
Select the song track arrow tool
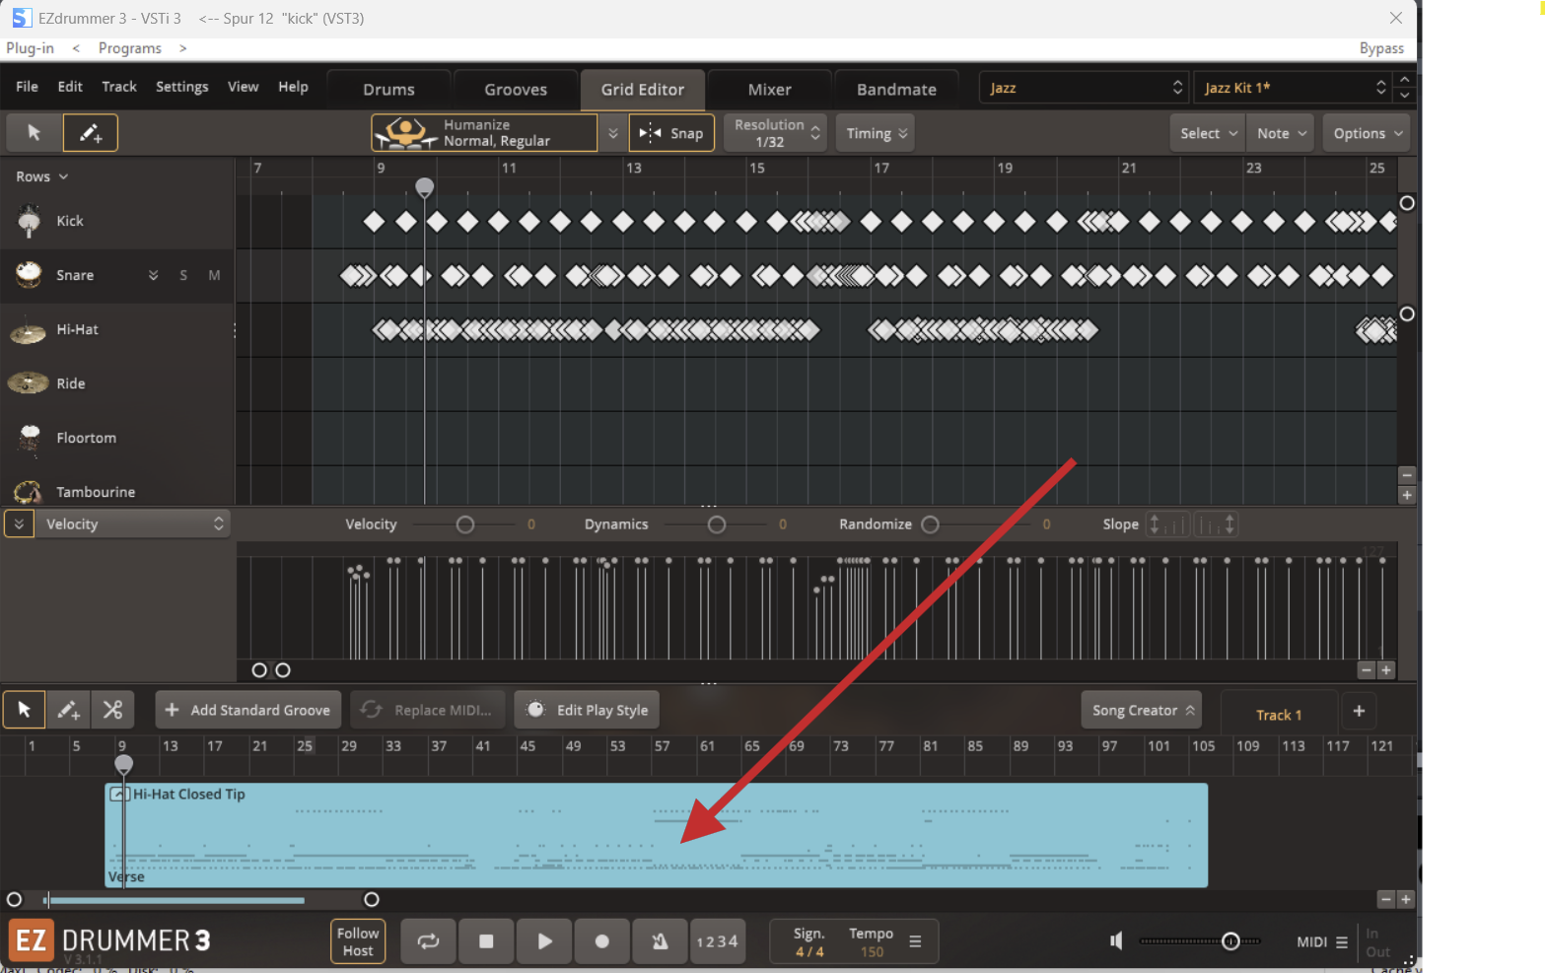tap(25, 710)
